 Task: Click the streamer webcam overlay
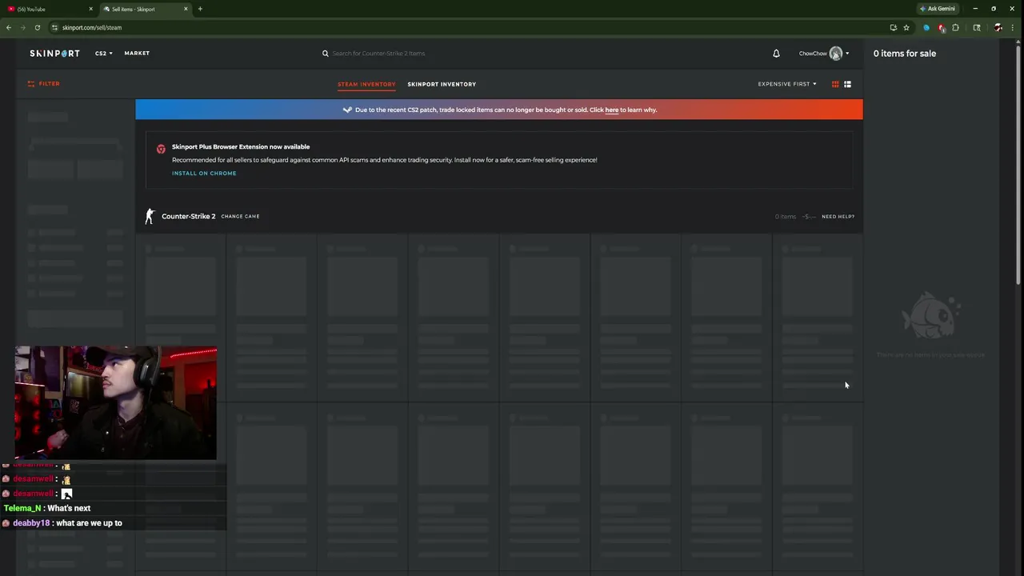coord(115,403)
